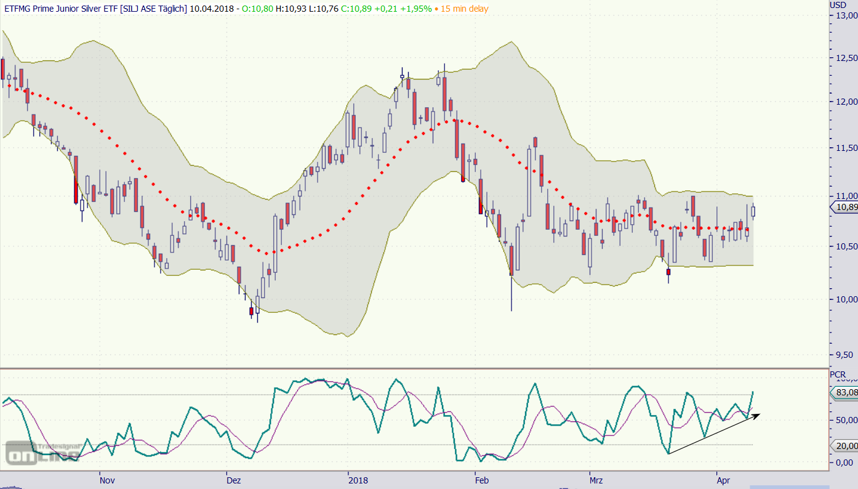Click the orange '15 min delay' notice
Screen dimensions: 858x489
click(463, 9)
